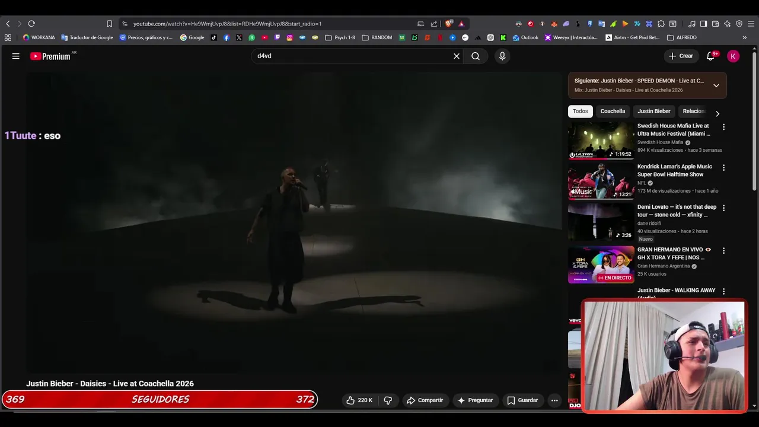Image resolution: width=759 pixels, height=427 pixels.
Task: Like the video with 220 K
Action: pyautogui.click(x=359, y=400)
